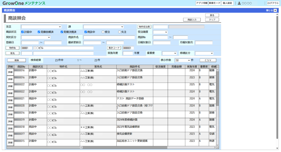Click the 物件担当者 lookup button
The image size is (281, 152).
tap(144, 27)
